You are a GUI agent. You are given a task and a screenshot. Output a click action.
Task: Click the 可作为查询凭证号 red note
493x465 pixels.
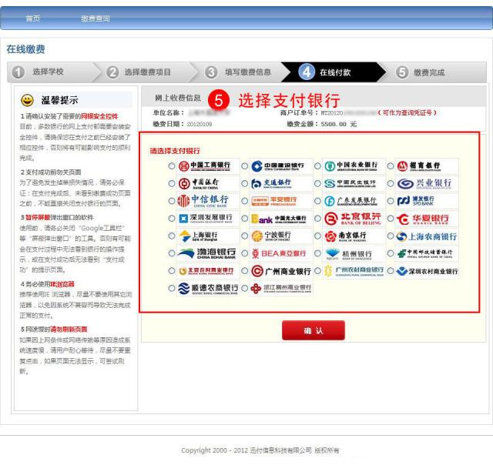point(407,112)
